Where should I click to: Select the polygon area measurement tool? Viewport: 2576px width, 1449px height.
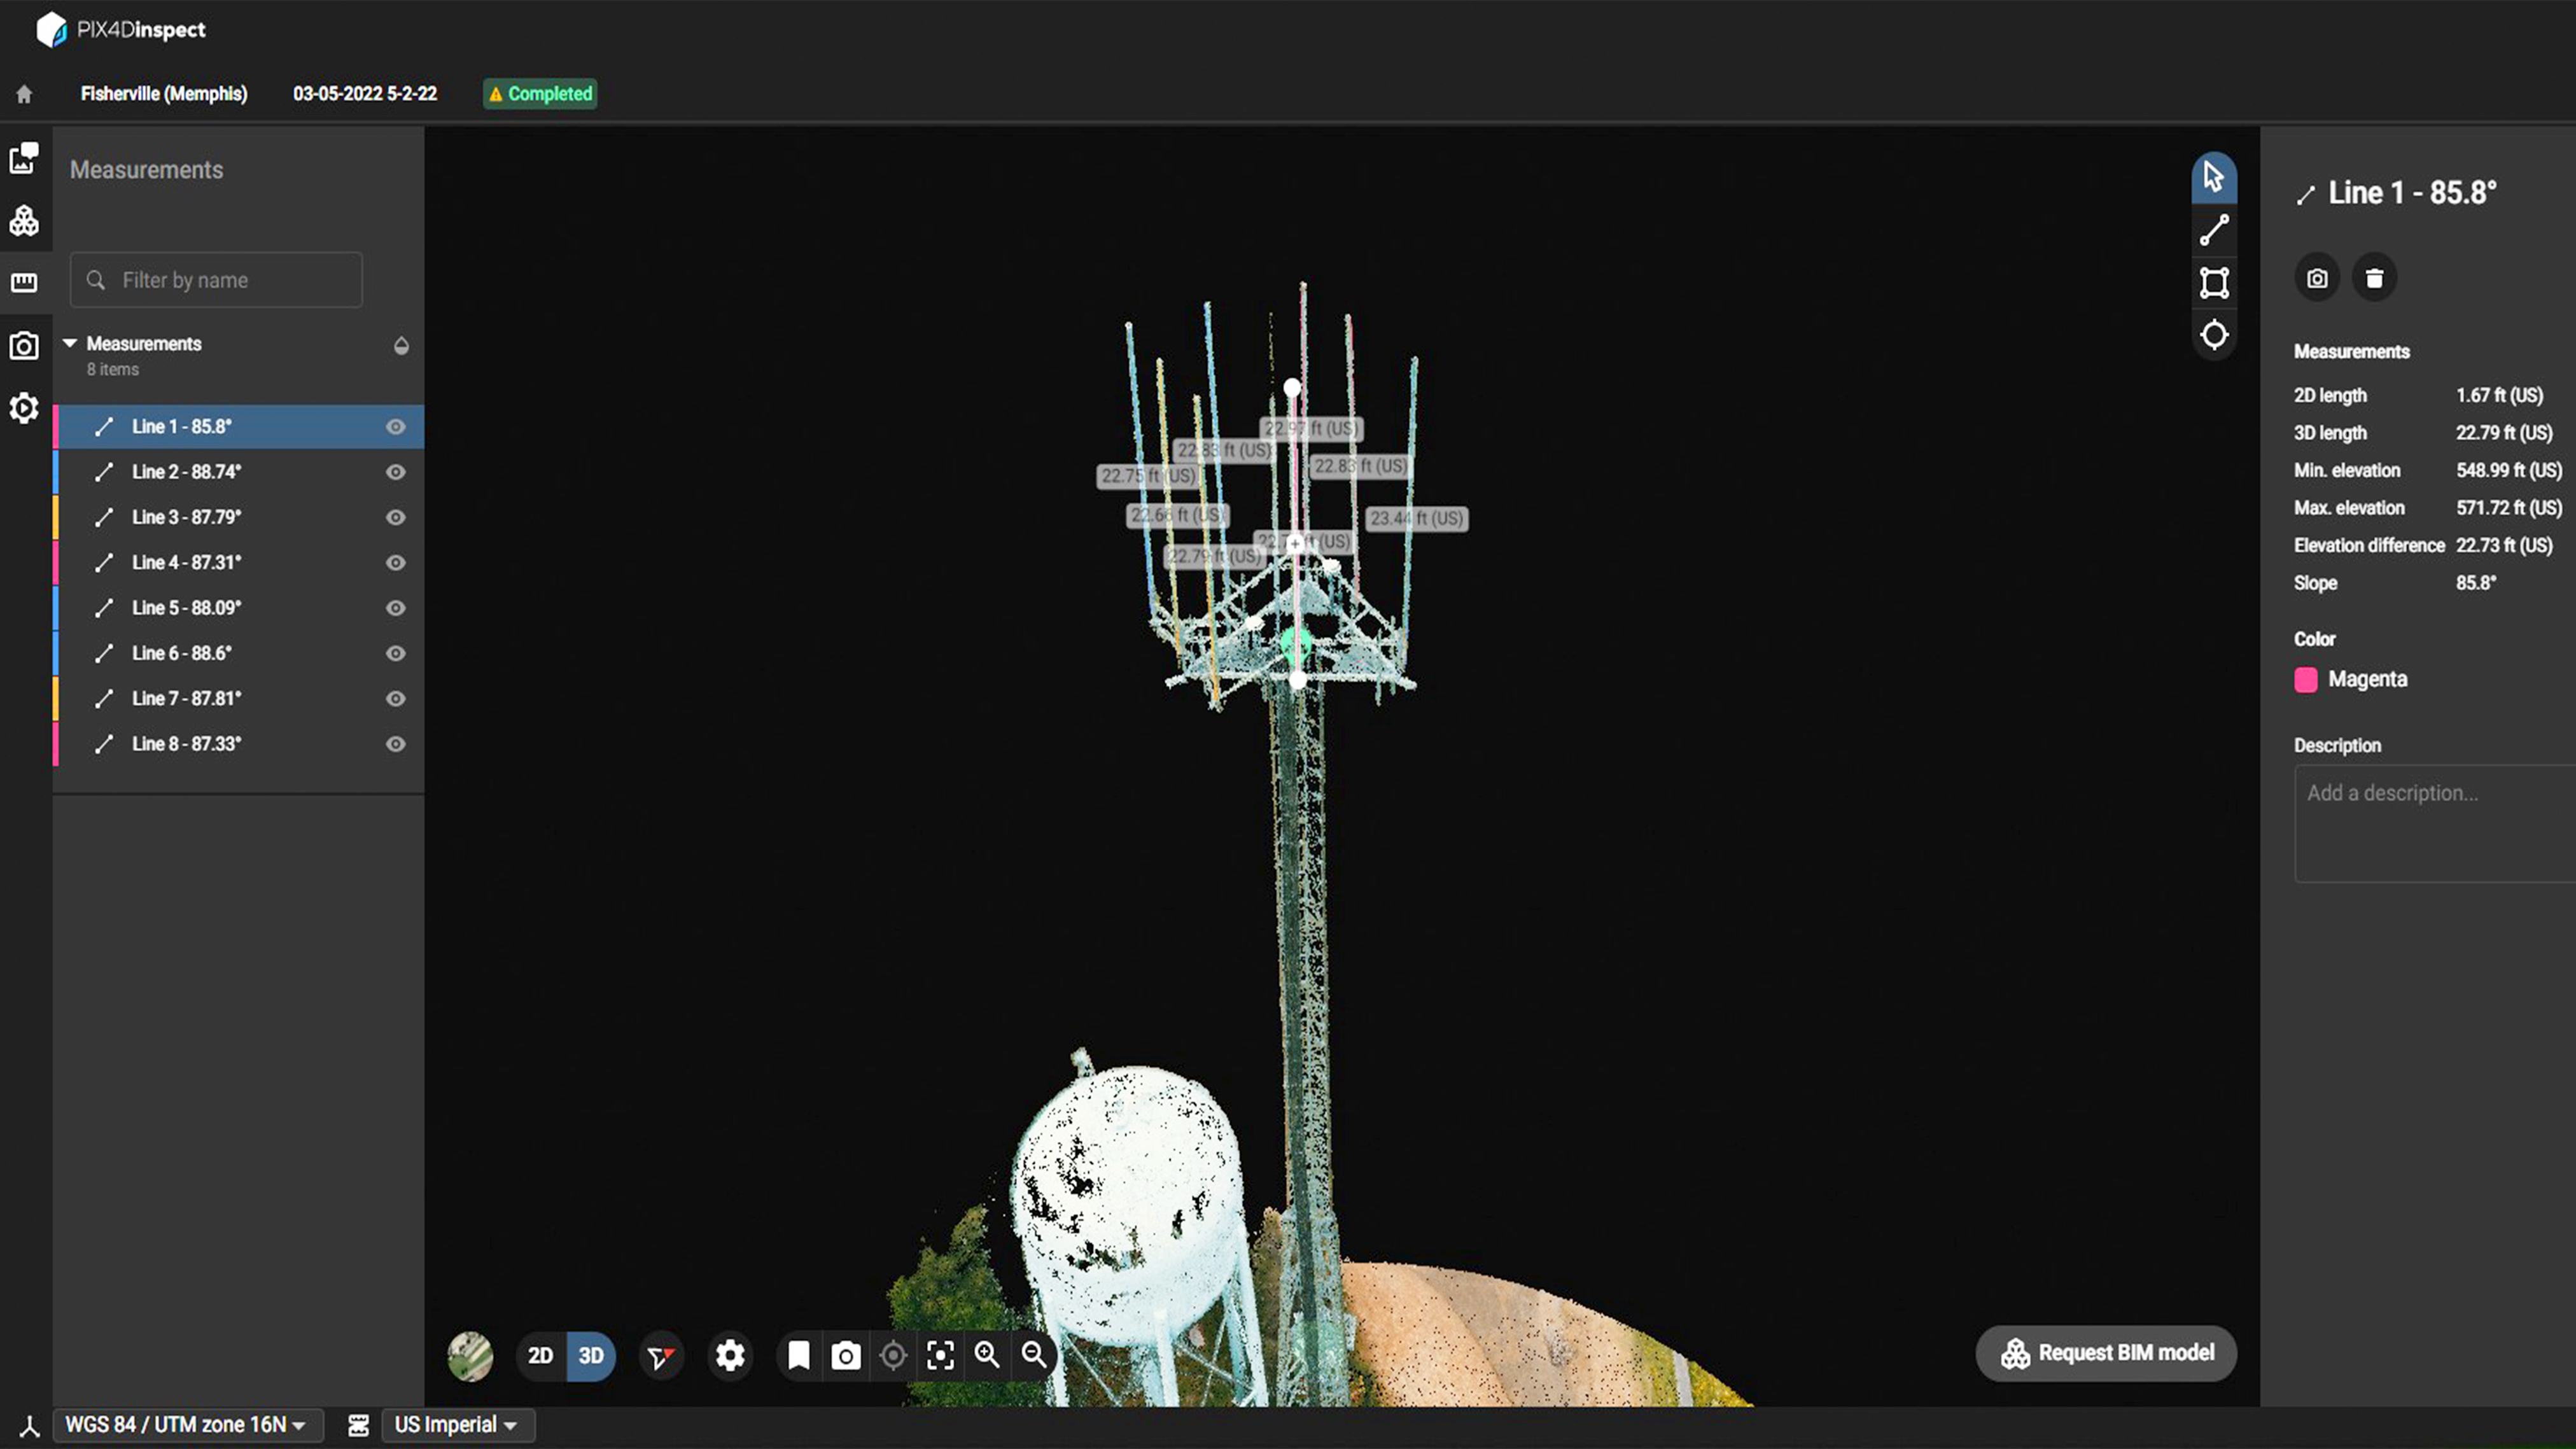pyautogui.click(x=2214, y=283)
